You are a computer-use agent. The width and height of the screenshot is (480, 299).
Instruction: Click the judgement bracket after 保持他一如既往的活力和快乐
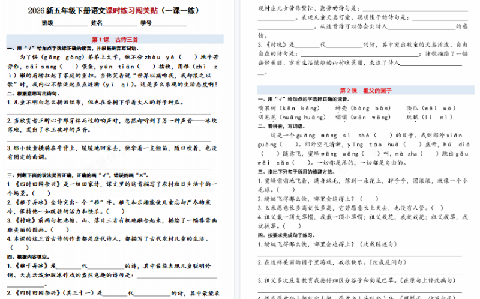point(115,211)
